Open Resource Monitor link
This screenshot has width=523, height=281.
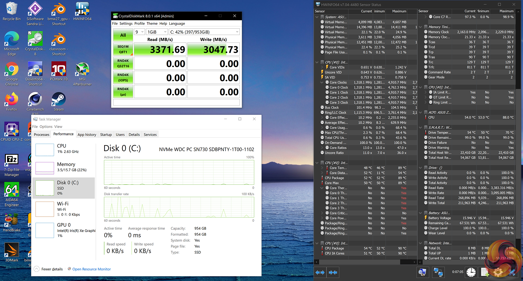[92, 269]
